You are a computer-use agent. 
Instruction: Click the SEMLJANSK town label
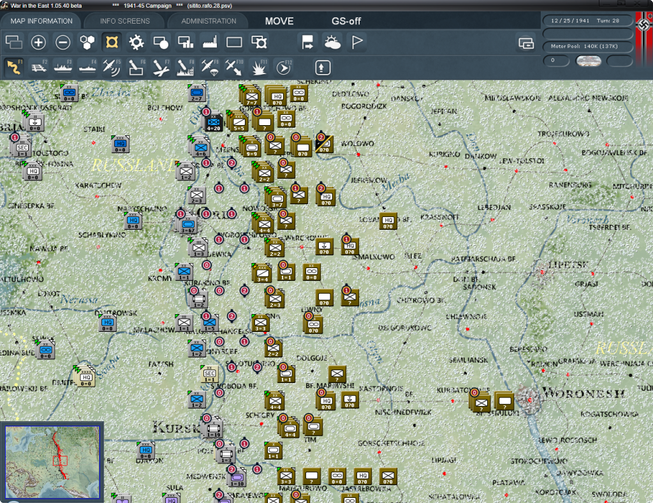point(469,359)
